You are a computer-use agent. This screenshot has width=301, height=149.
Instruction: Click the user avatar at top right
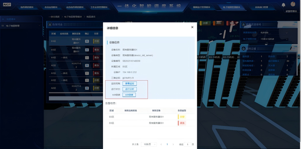pos(293,4)
